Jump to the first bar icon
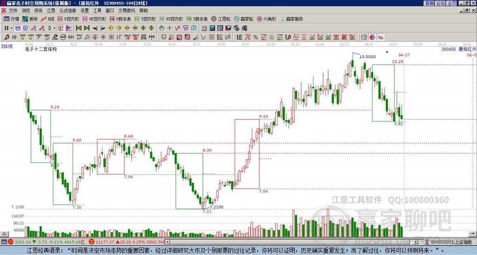The width and height of the screenshot is (477, 255). (x=78, y=28)
